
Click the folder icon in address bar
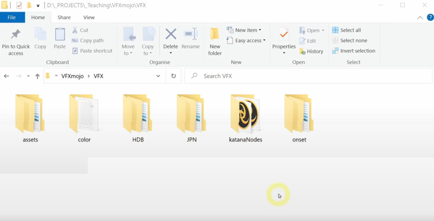pos(48,76)
